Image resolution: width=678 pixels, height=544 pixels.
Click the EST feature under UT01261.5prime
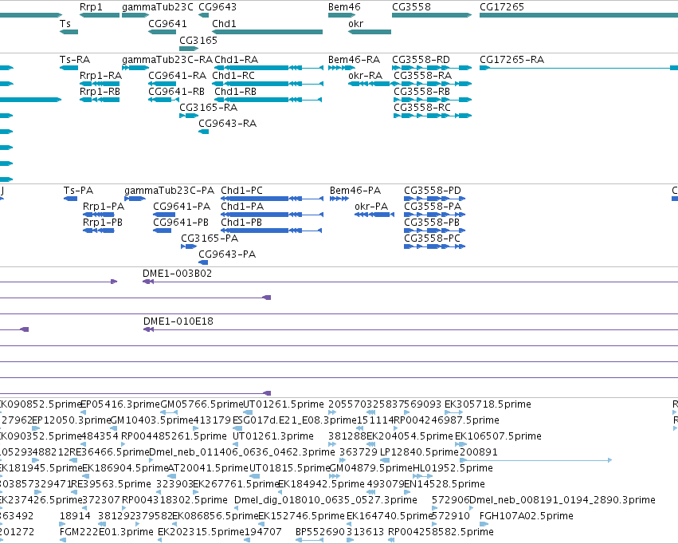point(249,412)
